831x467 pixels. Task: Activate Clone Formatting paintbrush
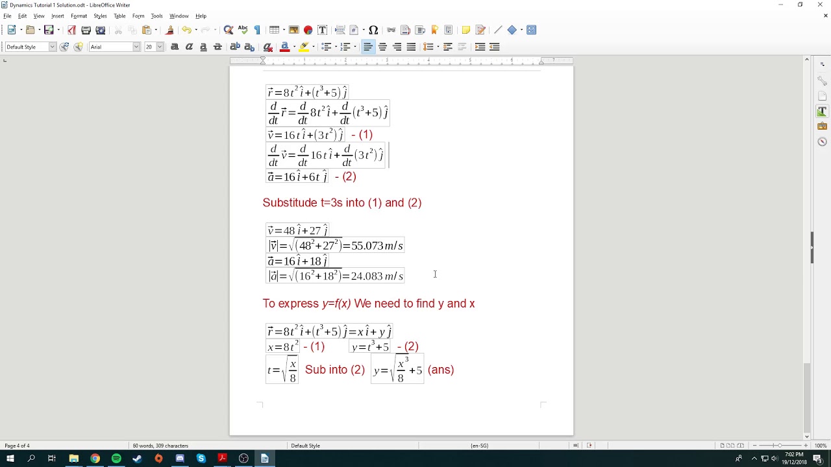tap(170, 30)
